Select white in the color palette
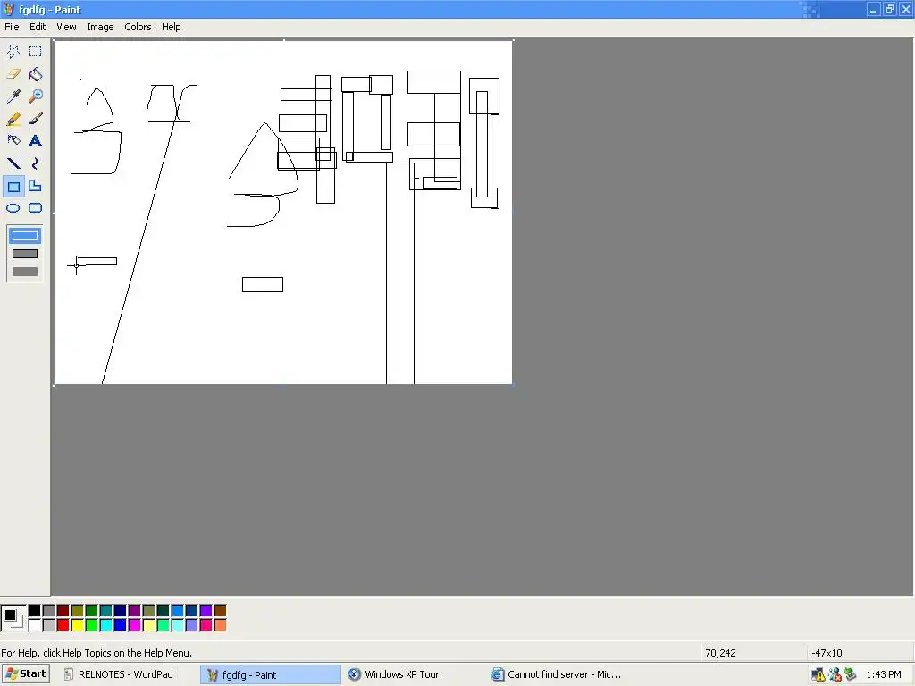Image resolution: width=915 pixels, height=686 pixels. pyautogui.click(x=35, y=625)
